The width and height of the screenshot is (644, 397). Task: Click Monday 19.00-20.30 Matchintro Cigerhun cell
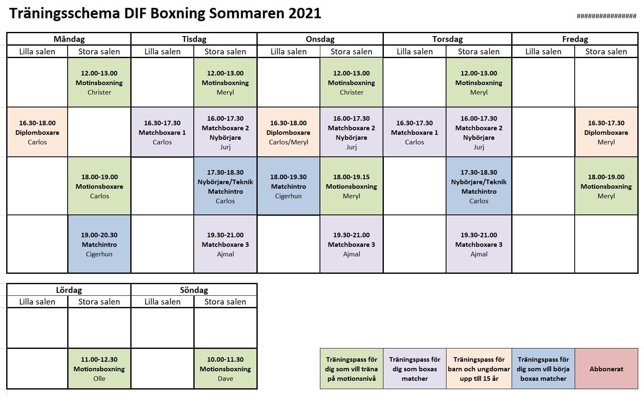point(99,244)
